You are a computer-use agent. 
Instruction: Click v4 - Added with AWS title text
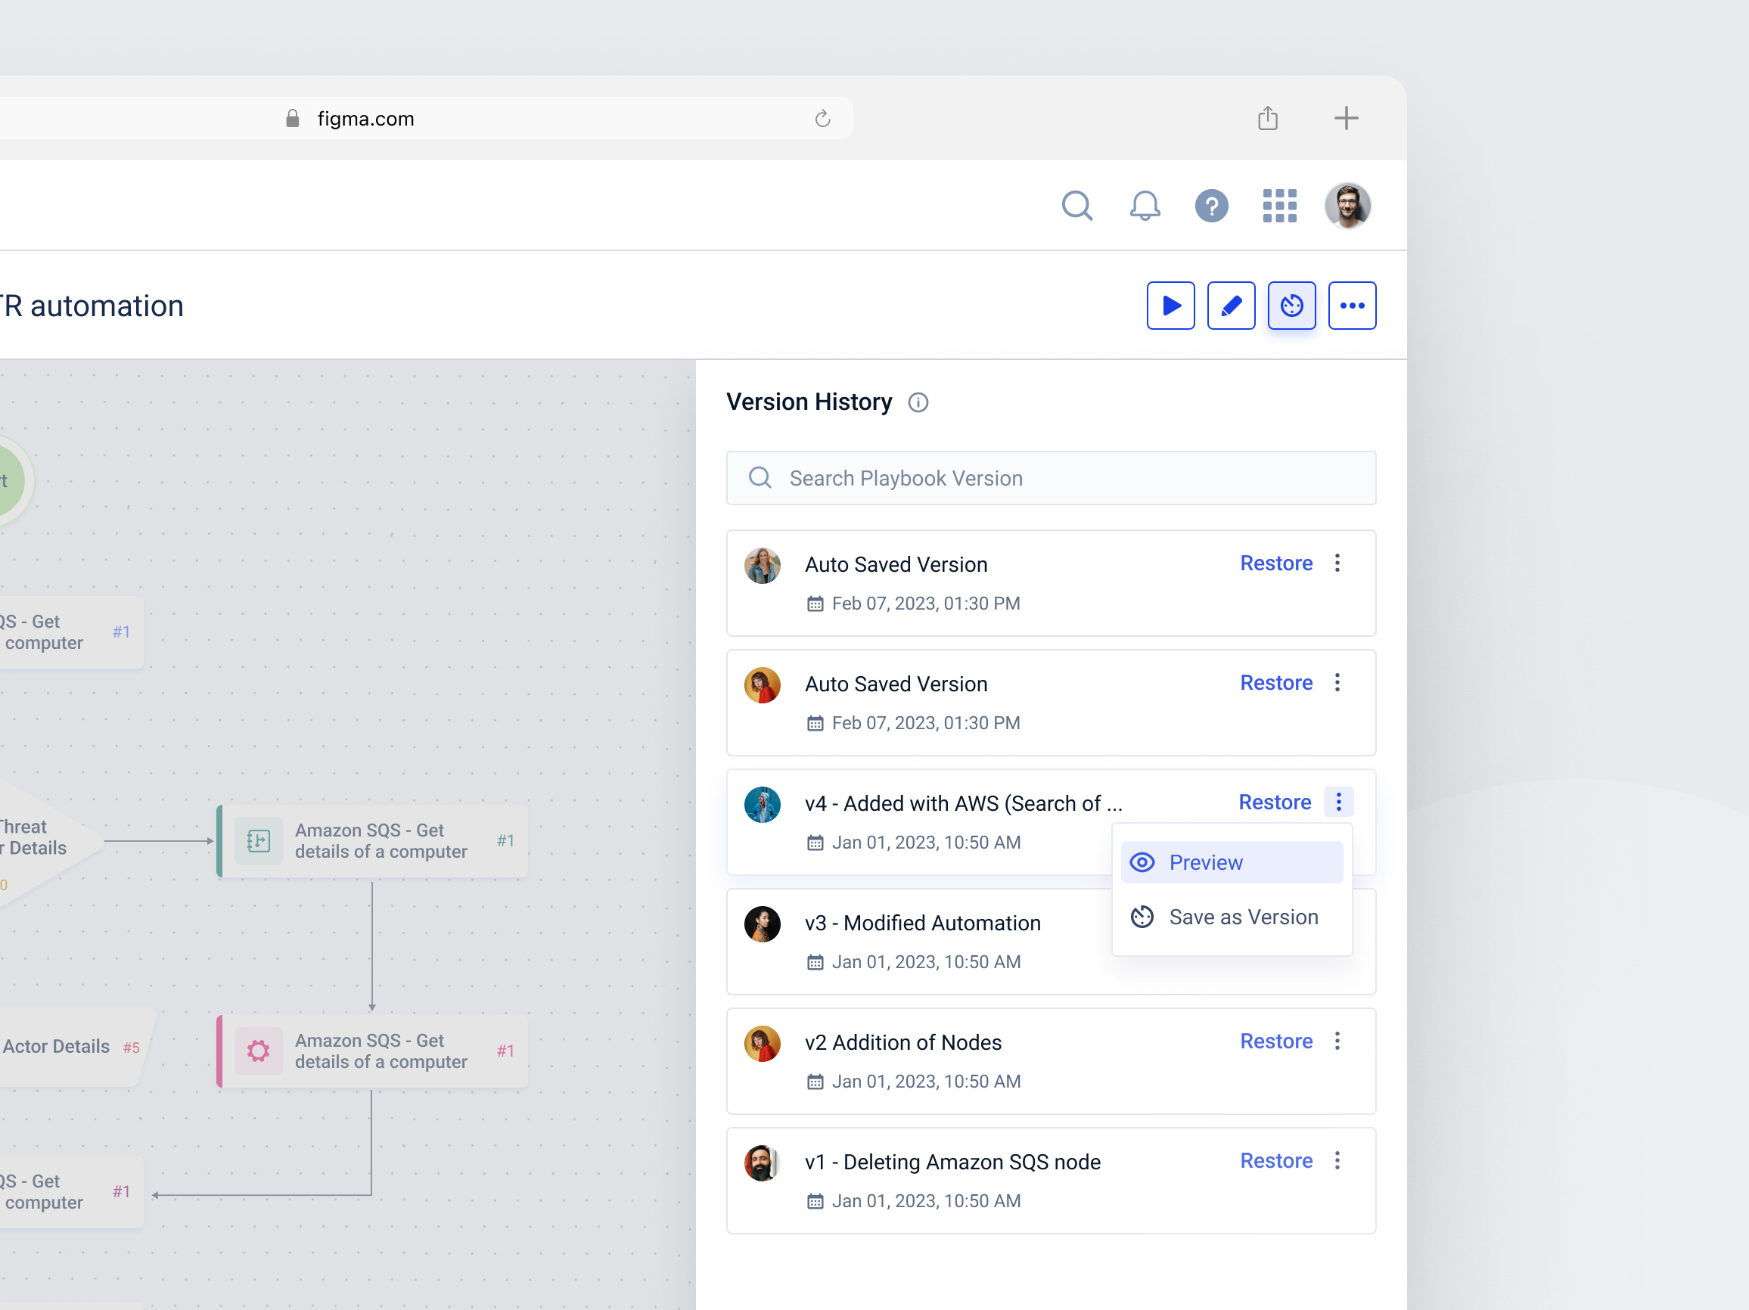(x=963, y=803)
